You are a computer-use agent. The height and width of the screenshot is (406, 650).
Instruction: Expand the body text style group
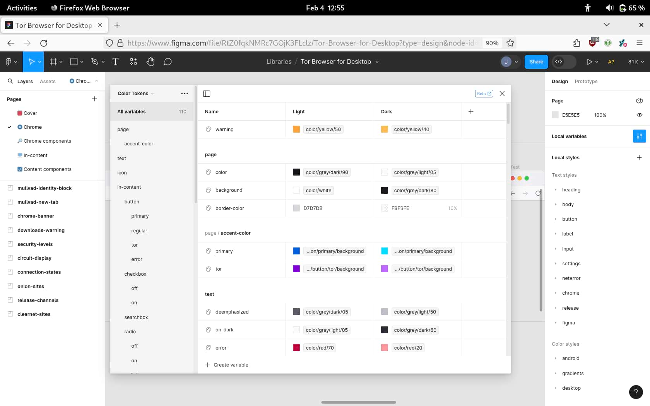tap(556, 205)
